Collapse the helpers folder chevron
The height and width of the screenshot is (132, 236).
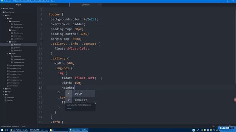pos(8,30)
